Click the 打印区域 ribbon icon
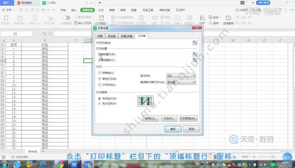The width and height of the screenshot is (295, 168). click(50, 18)
